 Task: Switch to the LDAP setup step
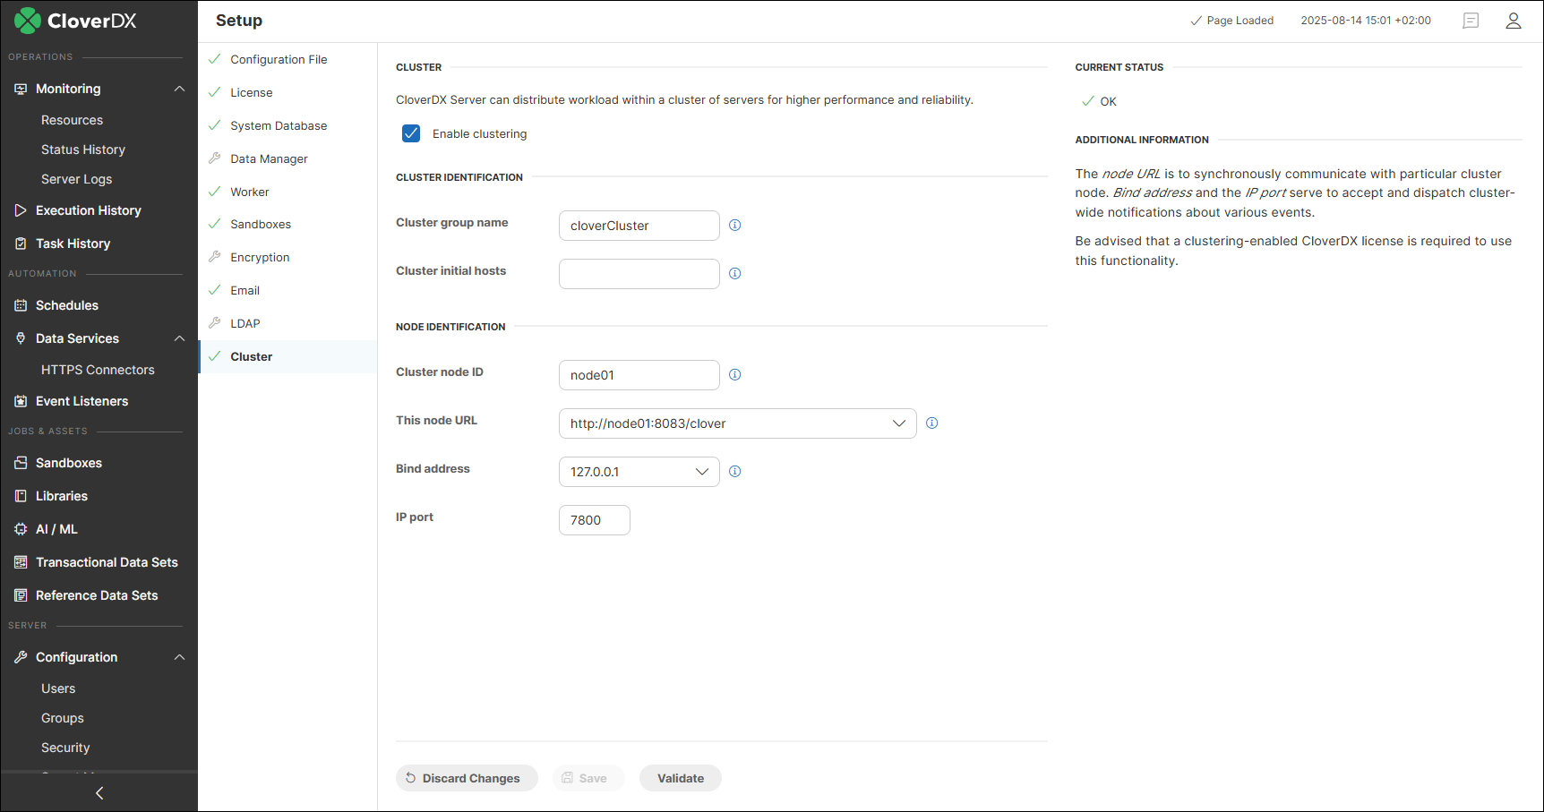pos(244,323)
